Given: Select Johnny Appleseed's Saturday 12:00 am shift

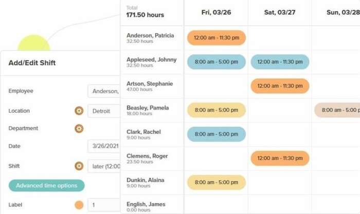Looking at the screenshot, I should click(280, 62).
